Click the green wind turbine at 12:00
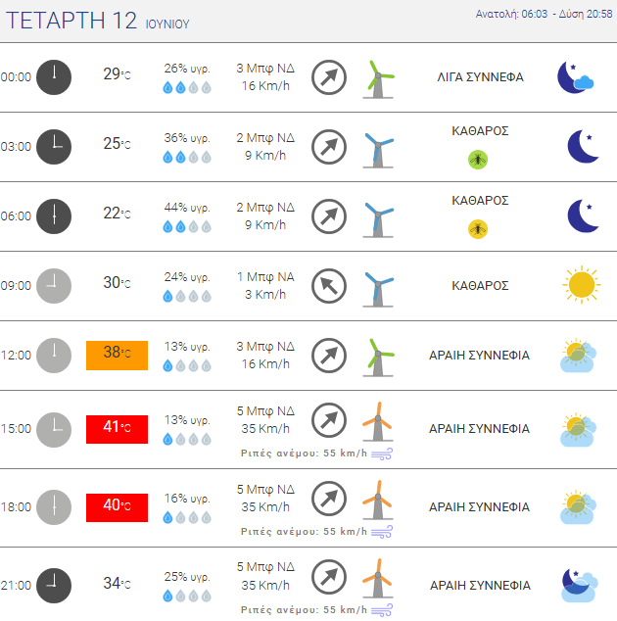 pyautogui.click(x=378, y=358)
